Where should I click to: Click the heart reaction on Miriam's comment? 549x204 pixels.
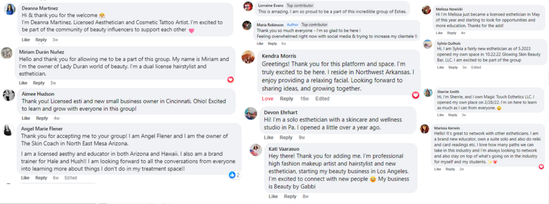231,80
